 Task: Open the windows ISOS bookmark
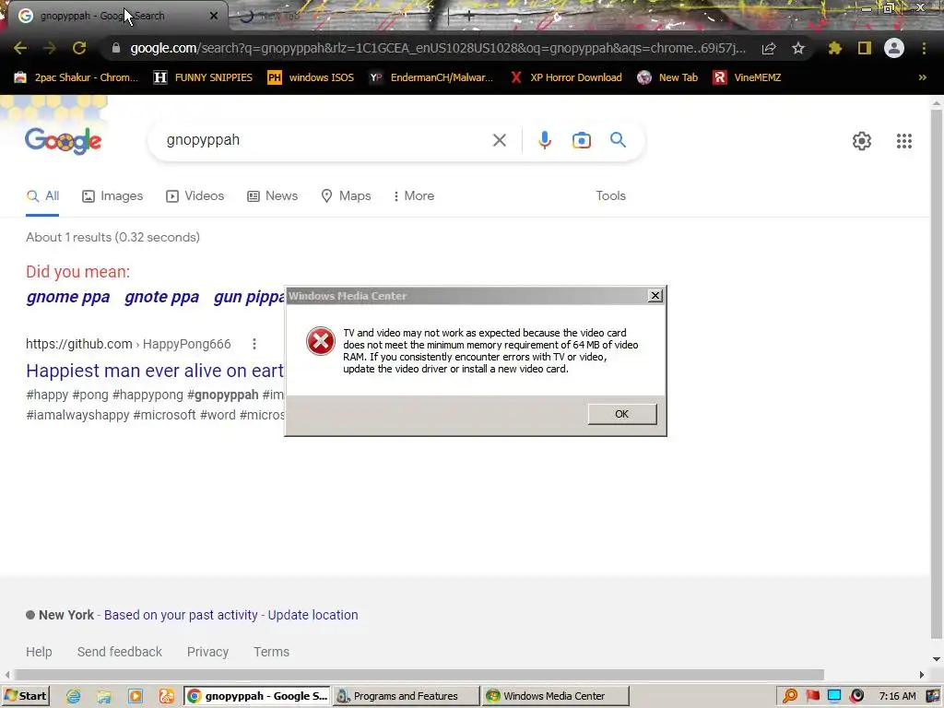pyautogui.click(x=311, y=77)
